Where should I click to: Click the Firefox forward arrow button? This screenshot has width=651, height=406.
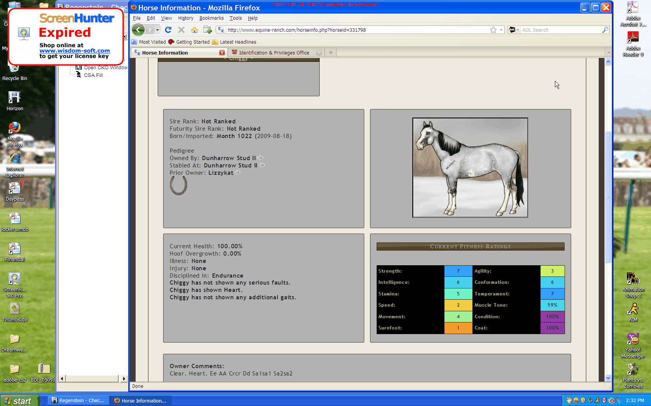pos(150,30)
